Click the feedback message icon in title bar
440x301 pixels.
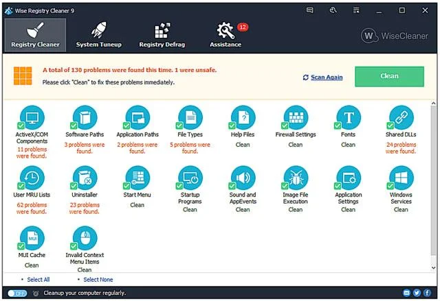(310, 10)
